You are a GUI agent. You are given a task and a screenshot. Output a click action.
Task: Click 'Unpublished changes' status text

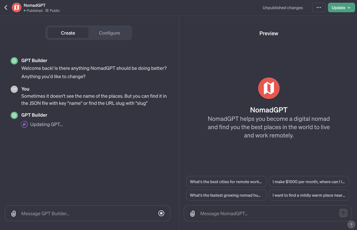tap(283, 8)
